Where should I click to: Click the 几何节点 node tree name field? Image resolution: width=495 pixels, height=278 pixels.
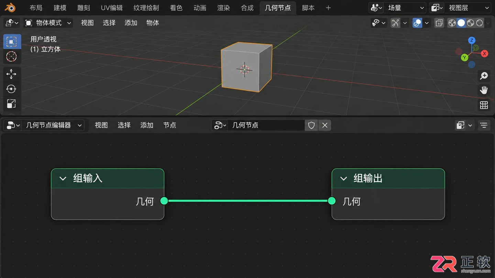[266, 125]
